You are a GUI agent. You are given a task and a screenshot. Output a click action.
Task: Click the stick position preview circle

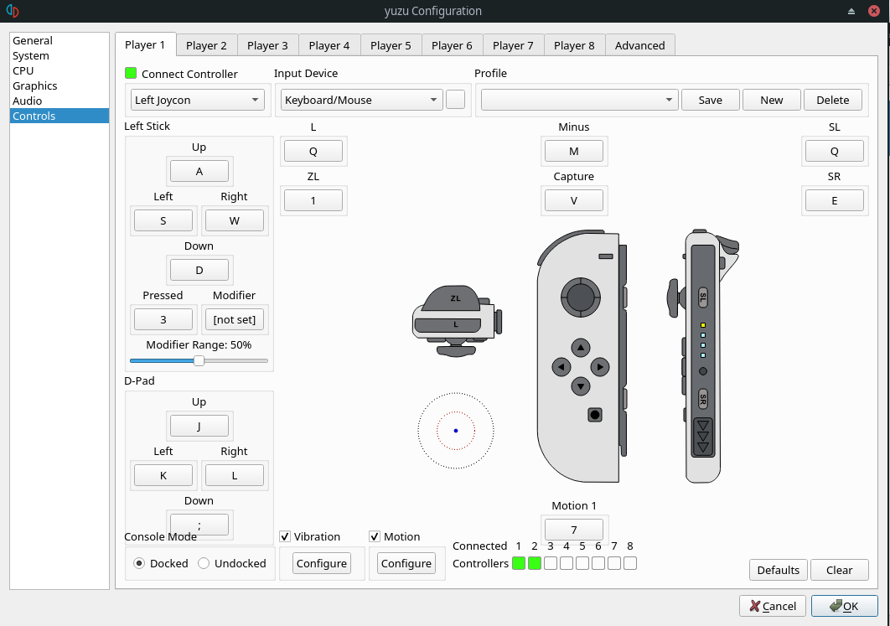coord(456,431)
